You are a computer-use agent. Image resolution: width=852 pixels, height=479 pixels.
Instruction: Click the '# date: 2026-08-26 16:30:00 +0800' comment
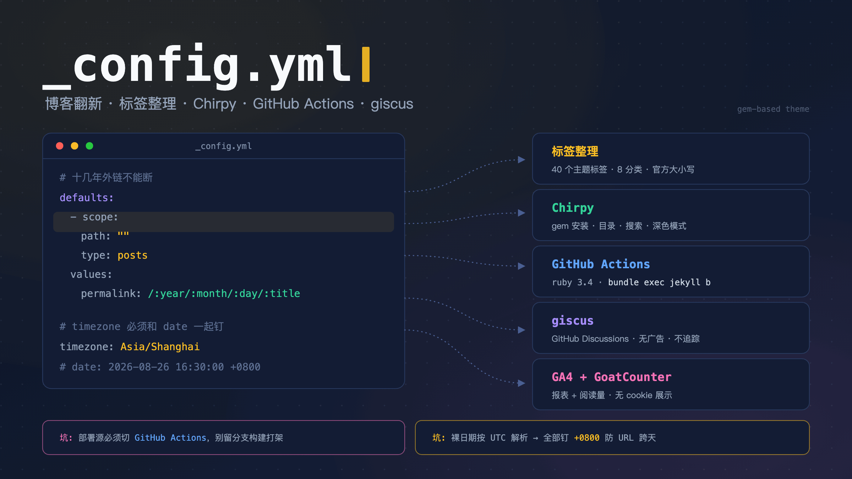tap(160, 367)
